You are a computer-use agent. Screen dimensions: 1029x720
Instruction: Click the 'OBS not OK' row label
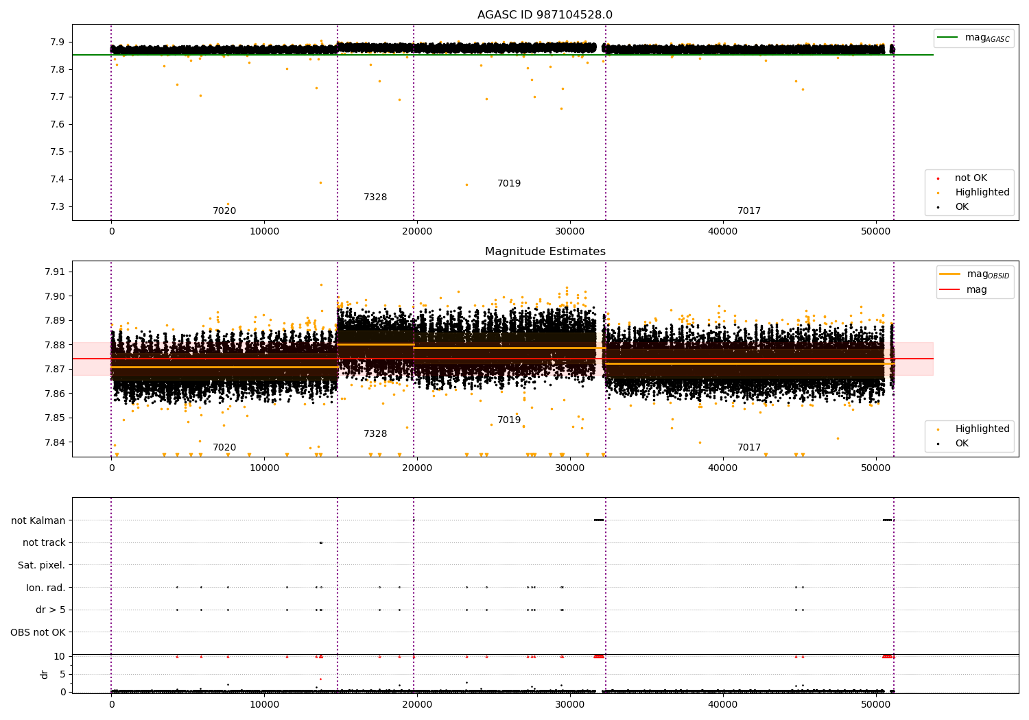click(x=38, y=633)
